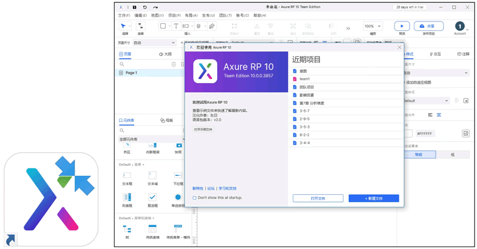Click the center page alignment icon in Style panel

pos(439,115)
